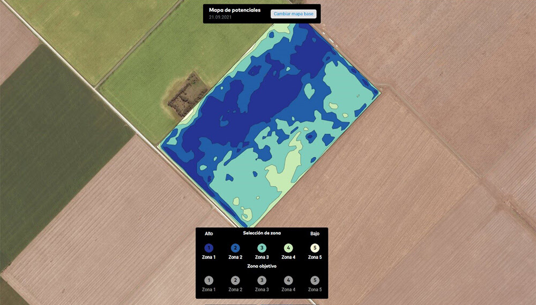This screenshot has width=536, height=305.
Task: Choose gray circle 5 under Zona objetivo
Action: [x=315, y=280]
